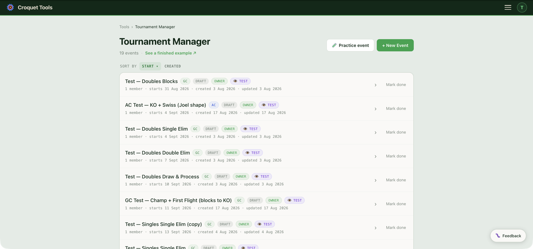
Task: Click OWNER badge on GC Test — Champ row
Action: coord(274,200)
